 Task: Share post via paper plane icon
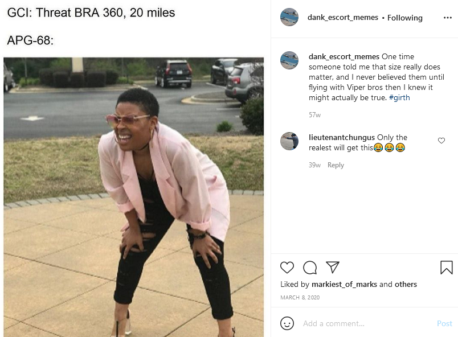[333, 267]
